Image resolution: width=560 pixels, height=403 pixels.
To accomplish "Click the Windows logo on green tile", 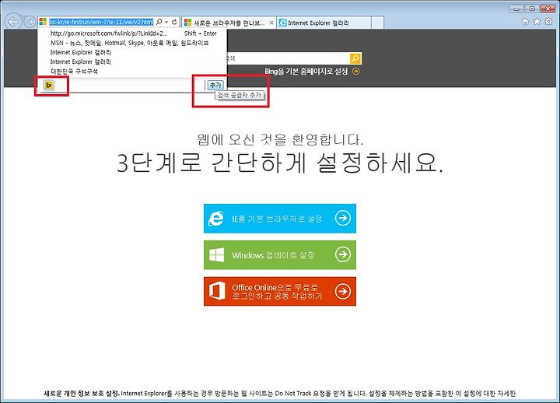I will point(216,254).
